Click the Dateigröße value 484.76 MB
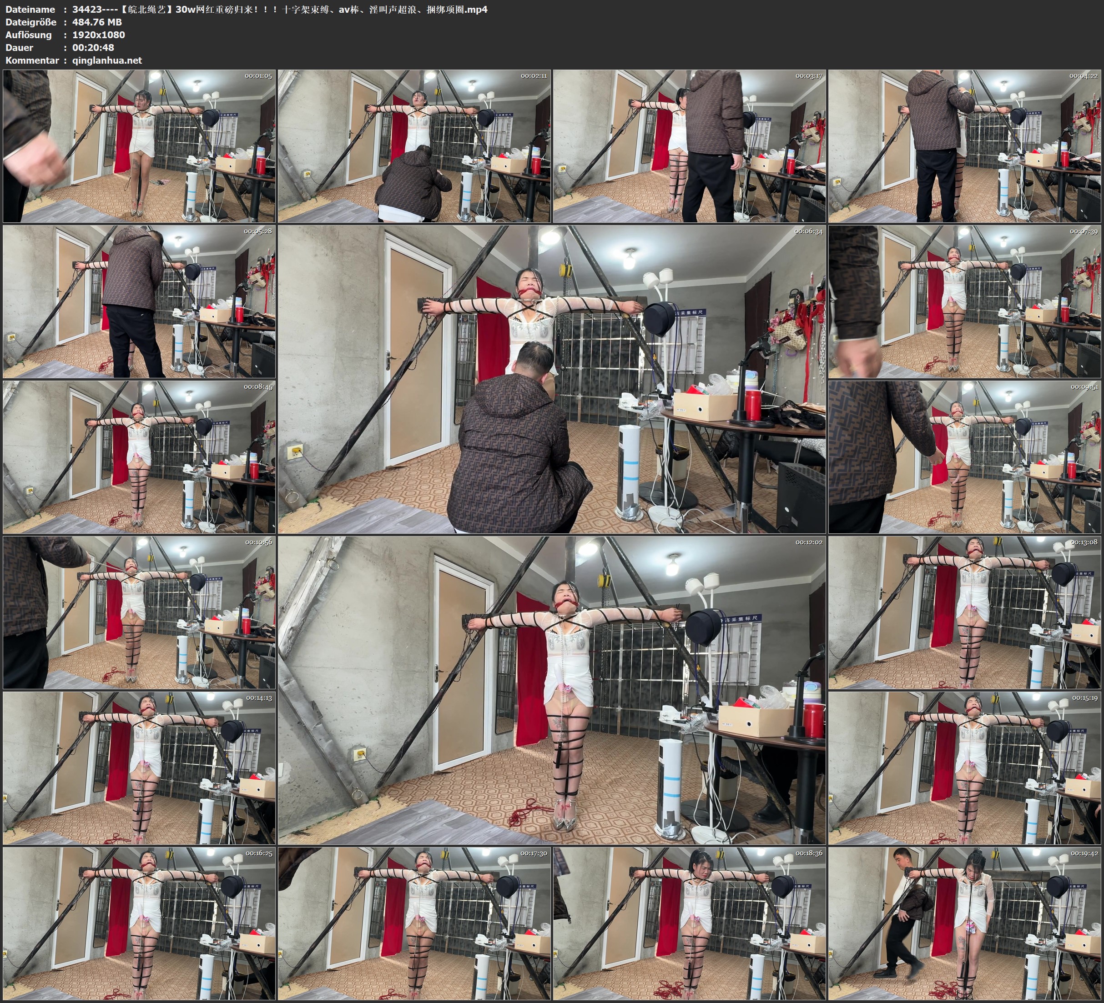1104x1003 pixels. [97, 22]
